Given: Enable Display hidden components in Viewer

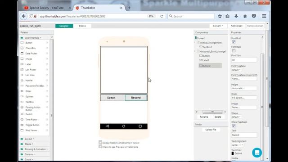Looking at the screenshot, I should click(x=100, y=142).
